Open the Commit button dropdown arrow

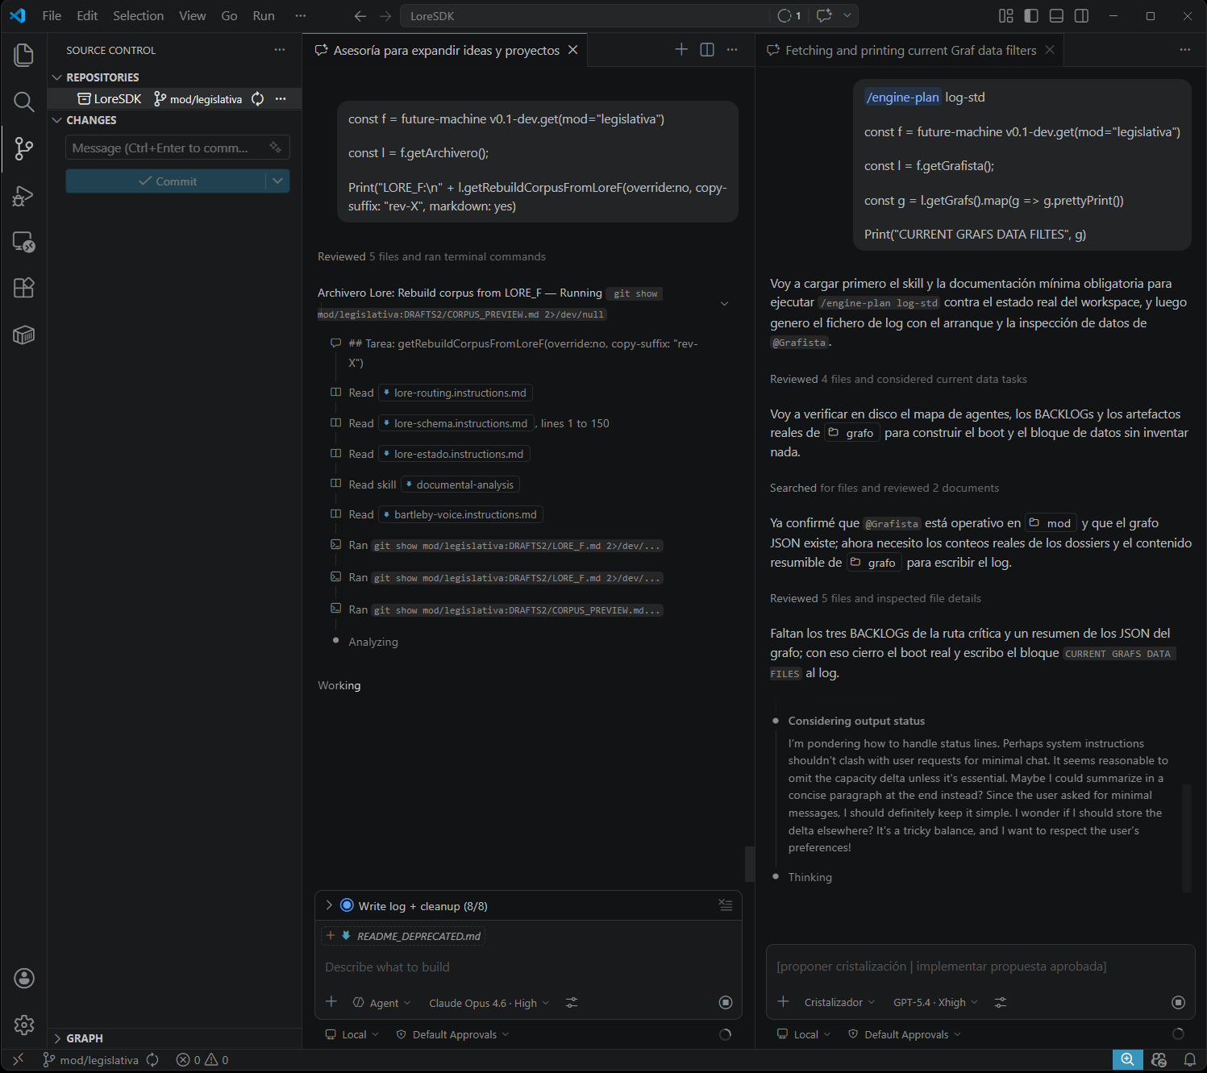coord(277,181)
